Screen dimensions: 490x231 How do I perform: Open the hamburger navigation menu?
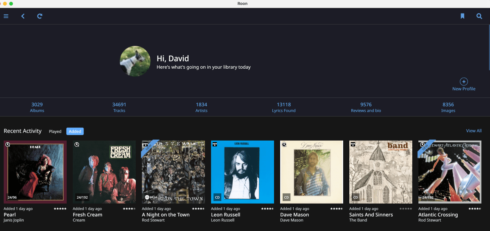[x=6, y=16]
